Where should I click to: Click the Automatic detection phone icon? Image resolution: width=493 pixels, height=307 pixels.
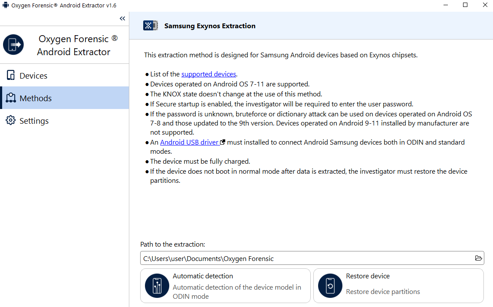157,286
